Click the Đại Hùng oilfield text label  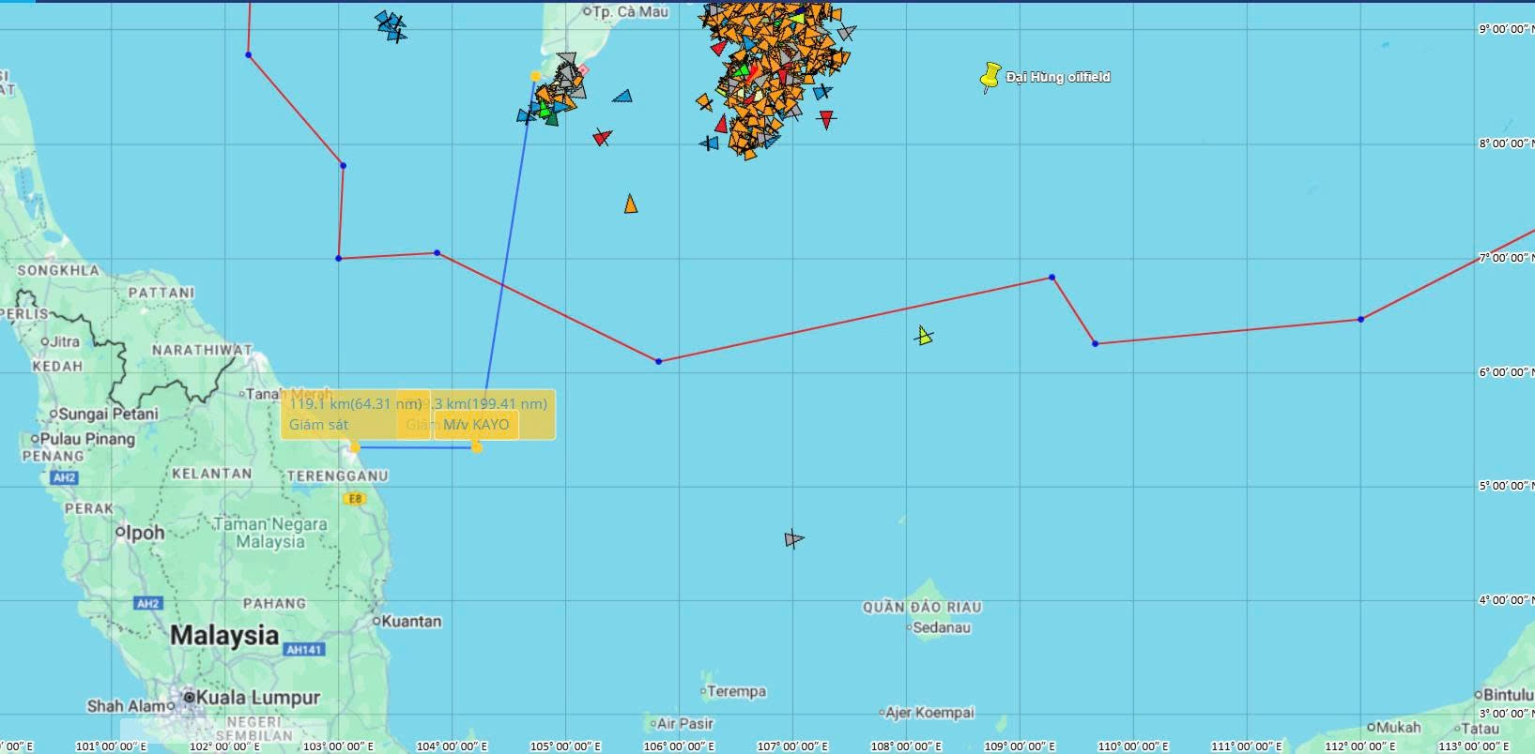click(x=1057, y=78)
